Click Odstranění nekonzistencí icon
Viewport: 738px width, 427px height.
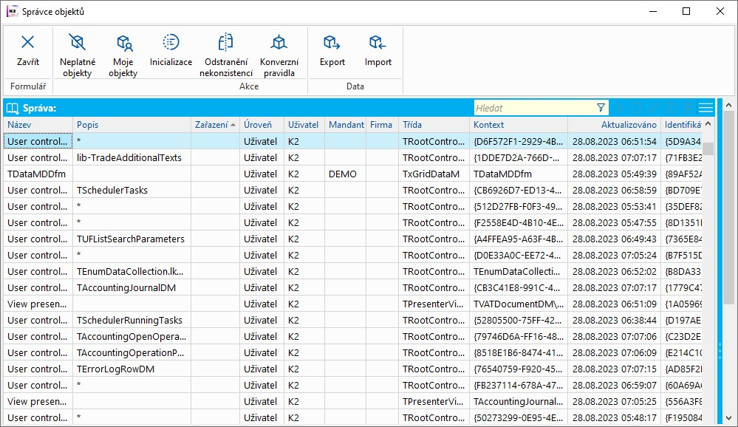click(225, 42)
